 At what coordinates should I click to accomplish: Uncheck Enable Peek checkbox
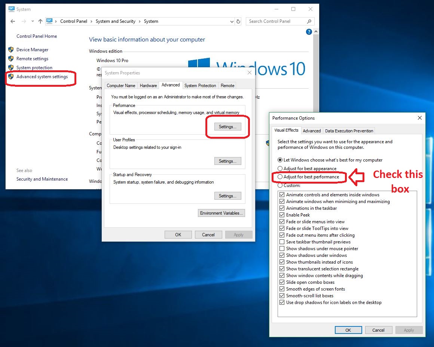click(282, 215)
